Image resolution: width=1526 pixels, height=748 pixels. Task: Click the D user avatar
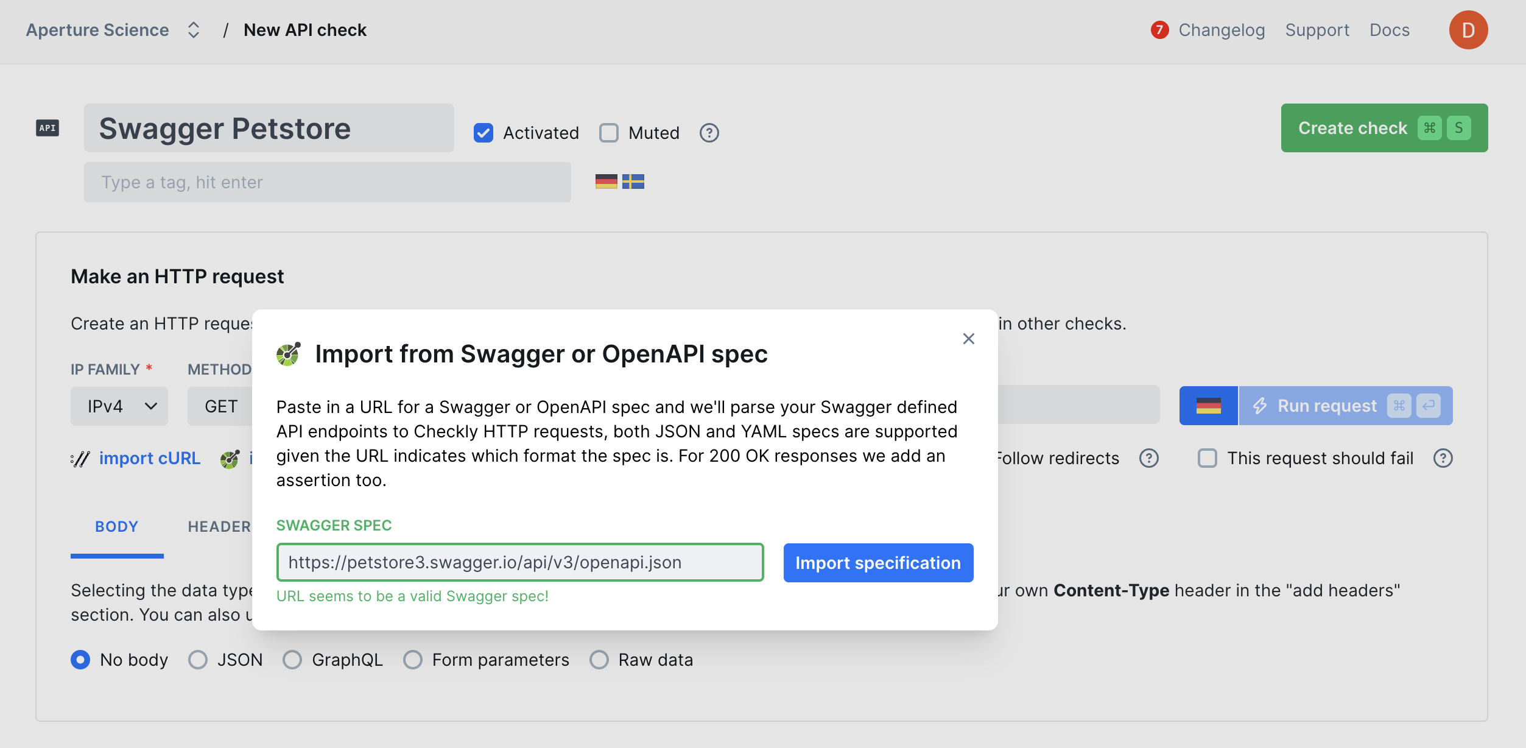1468,30
